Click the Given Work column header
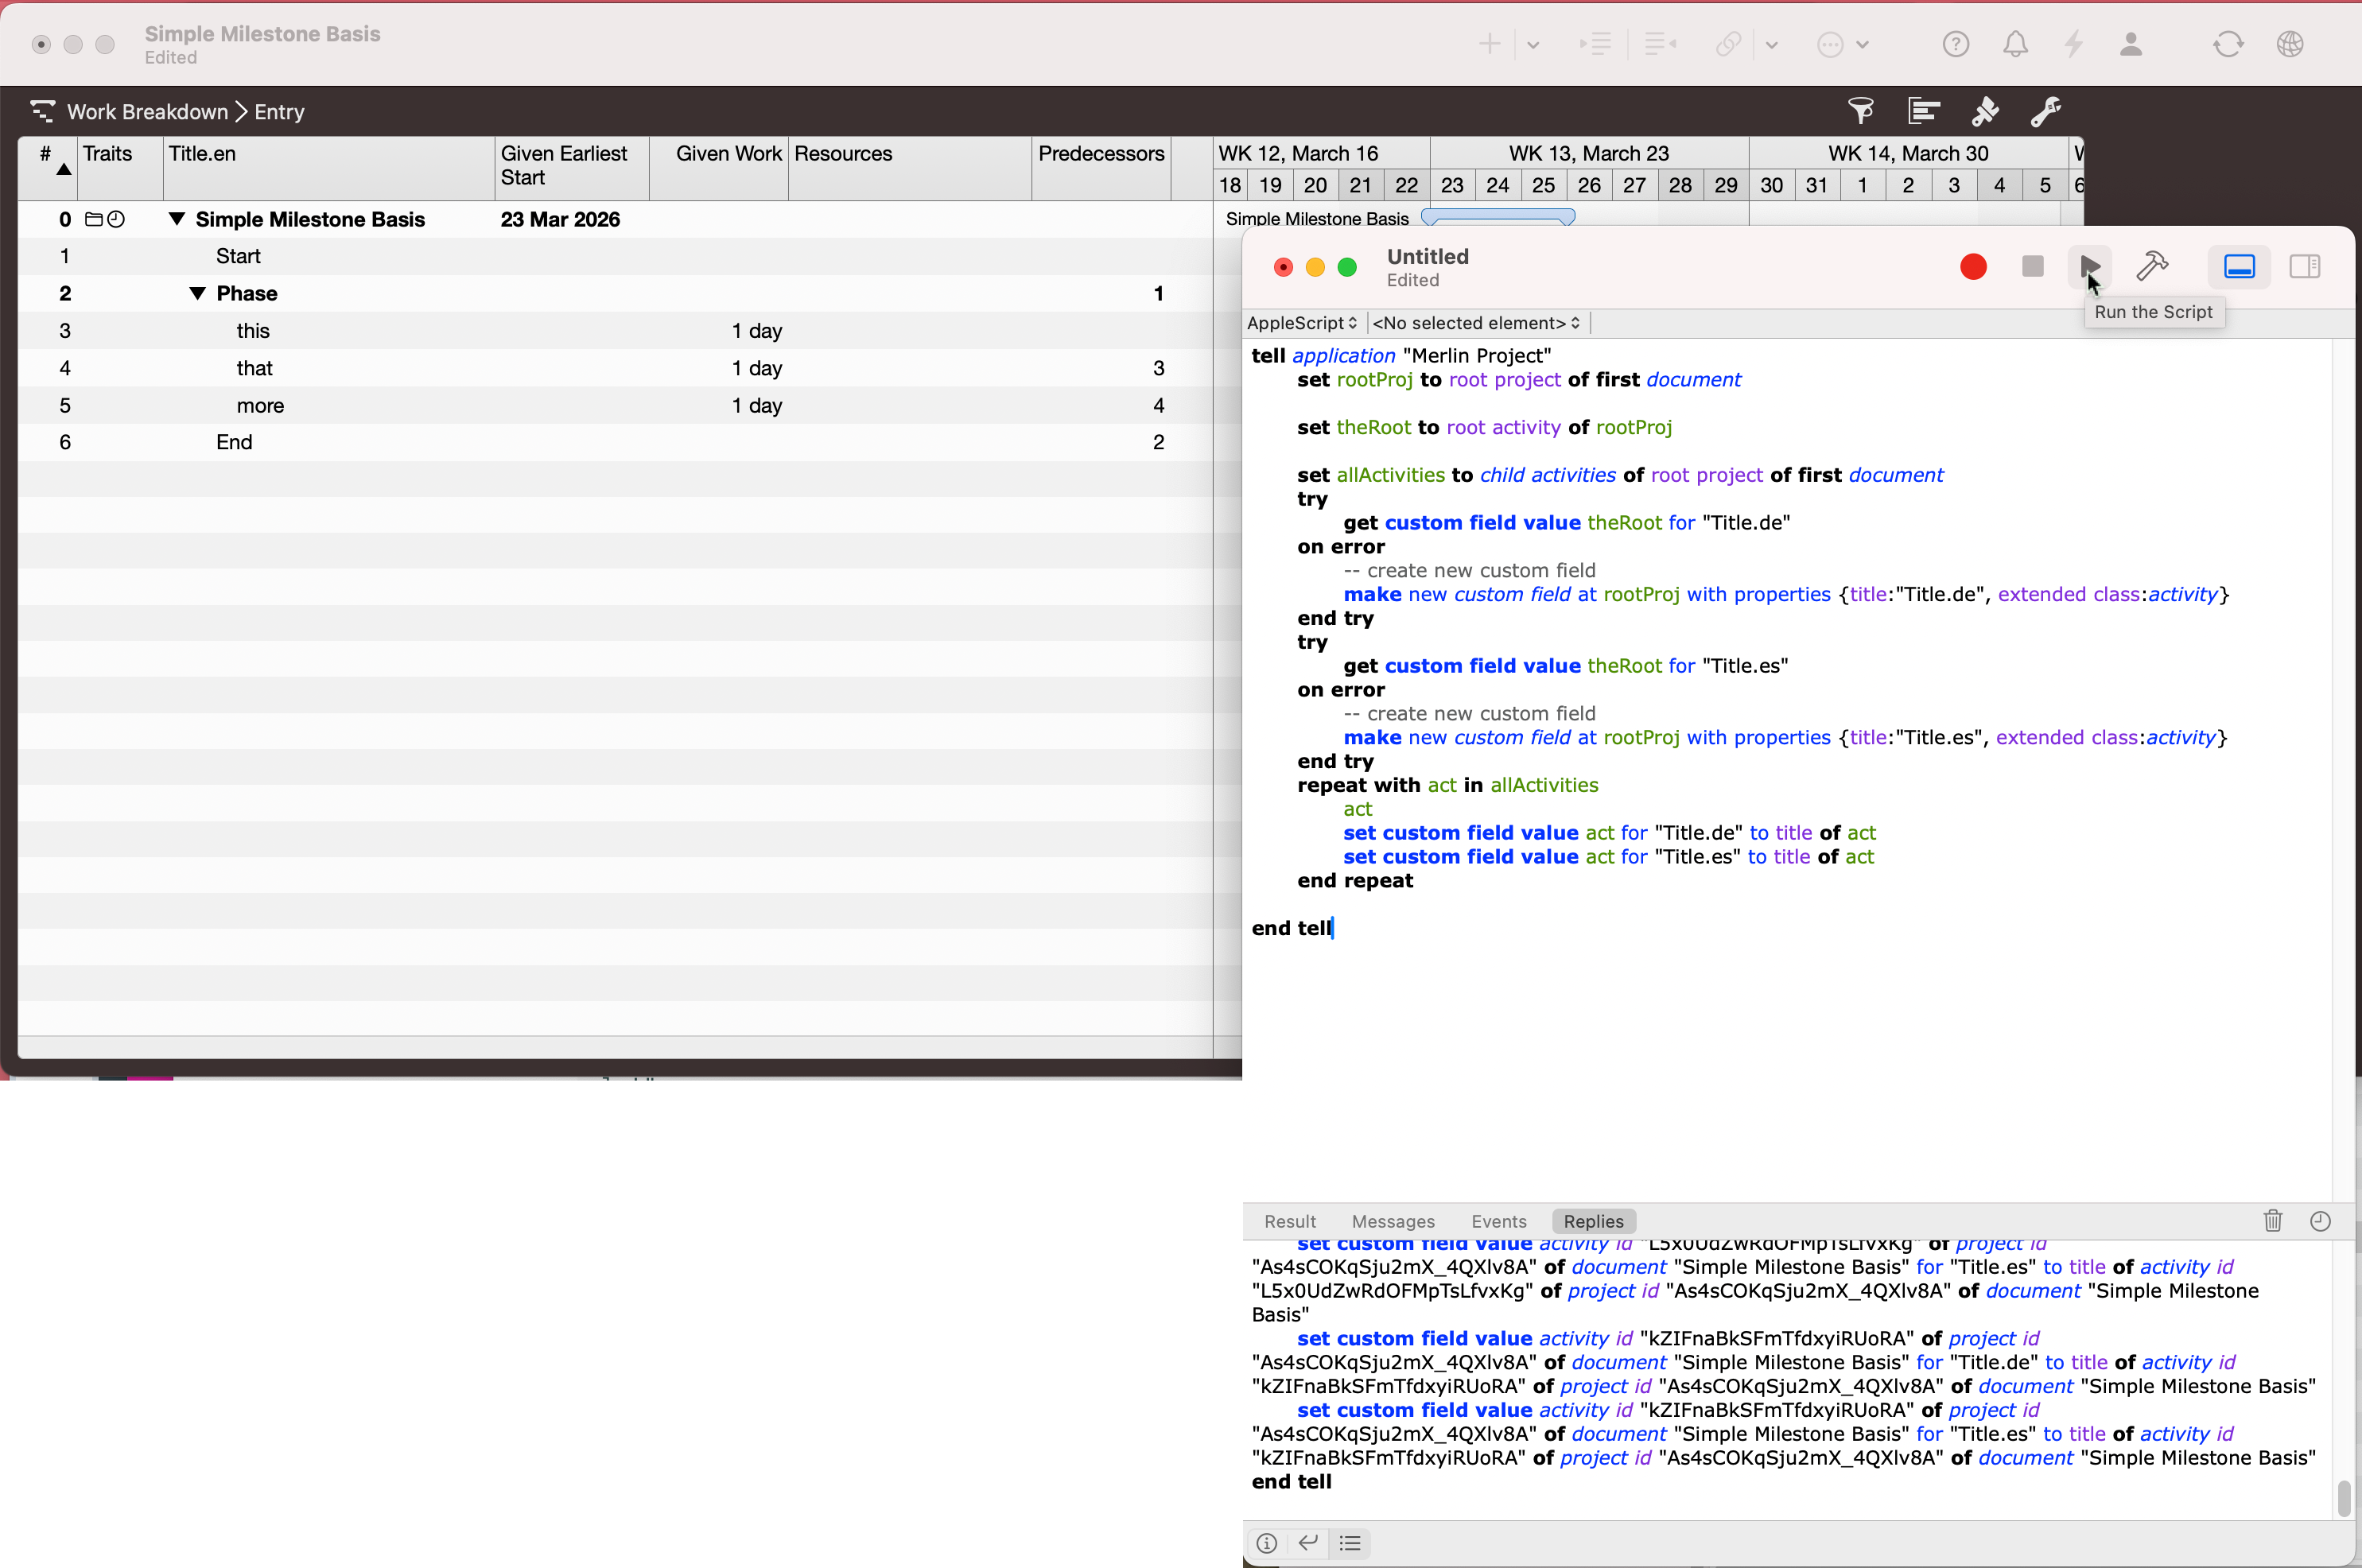 pyautogui.click(x=719, y=168)
